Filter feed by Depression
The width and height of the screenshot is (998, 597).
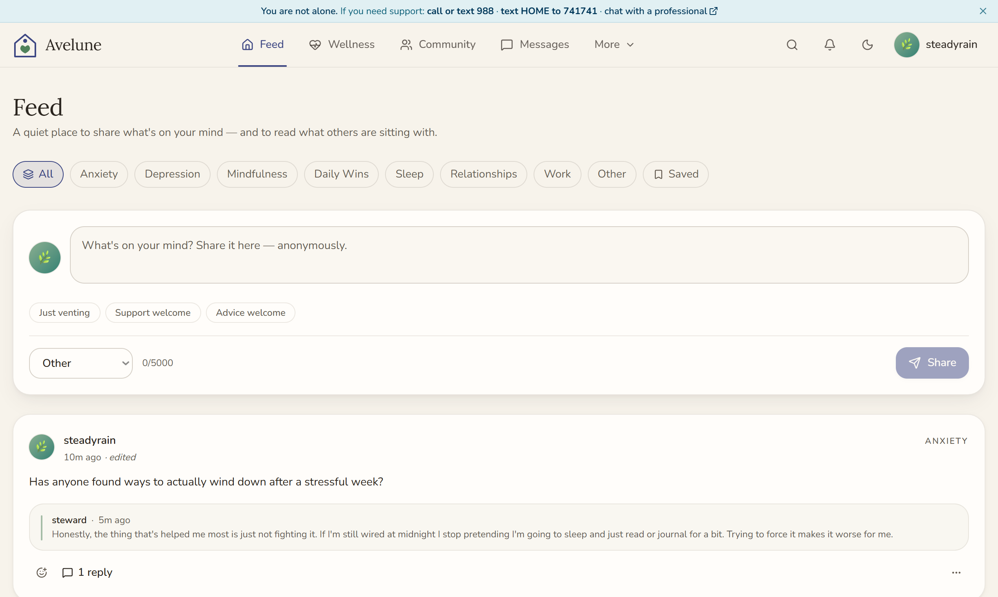click(x=172, y=174)
